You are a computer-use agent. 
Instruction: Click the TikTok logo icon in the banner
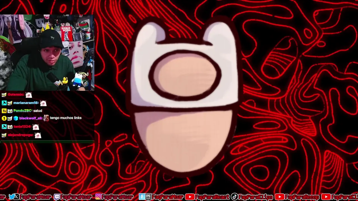click(x=235, y=197)
